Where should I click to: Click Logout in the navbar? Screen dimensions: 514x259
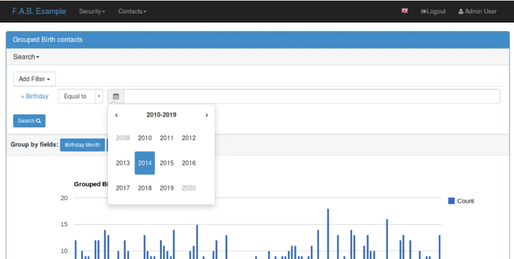tap(433, 11)
